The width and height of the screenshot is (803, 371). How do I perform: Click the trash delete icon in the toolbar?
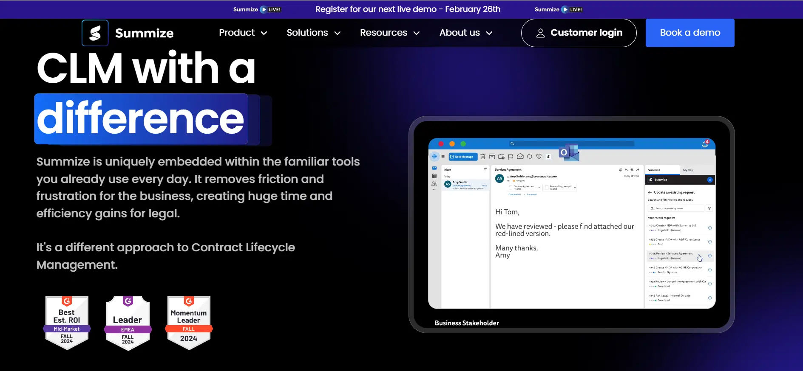[483, 157]
